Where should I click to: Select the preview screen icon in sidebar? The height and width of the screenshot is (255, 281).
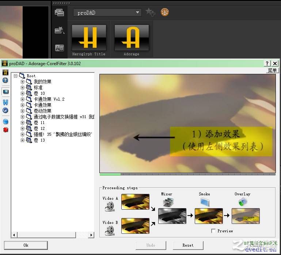coord(5,92)
